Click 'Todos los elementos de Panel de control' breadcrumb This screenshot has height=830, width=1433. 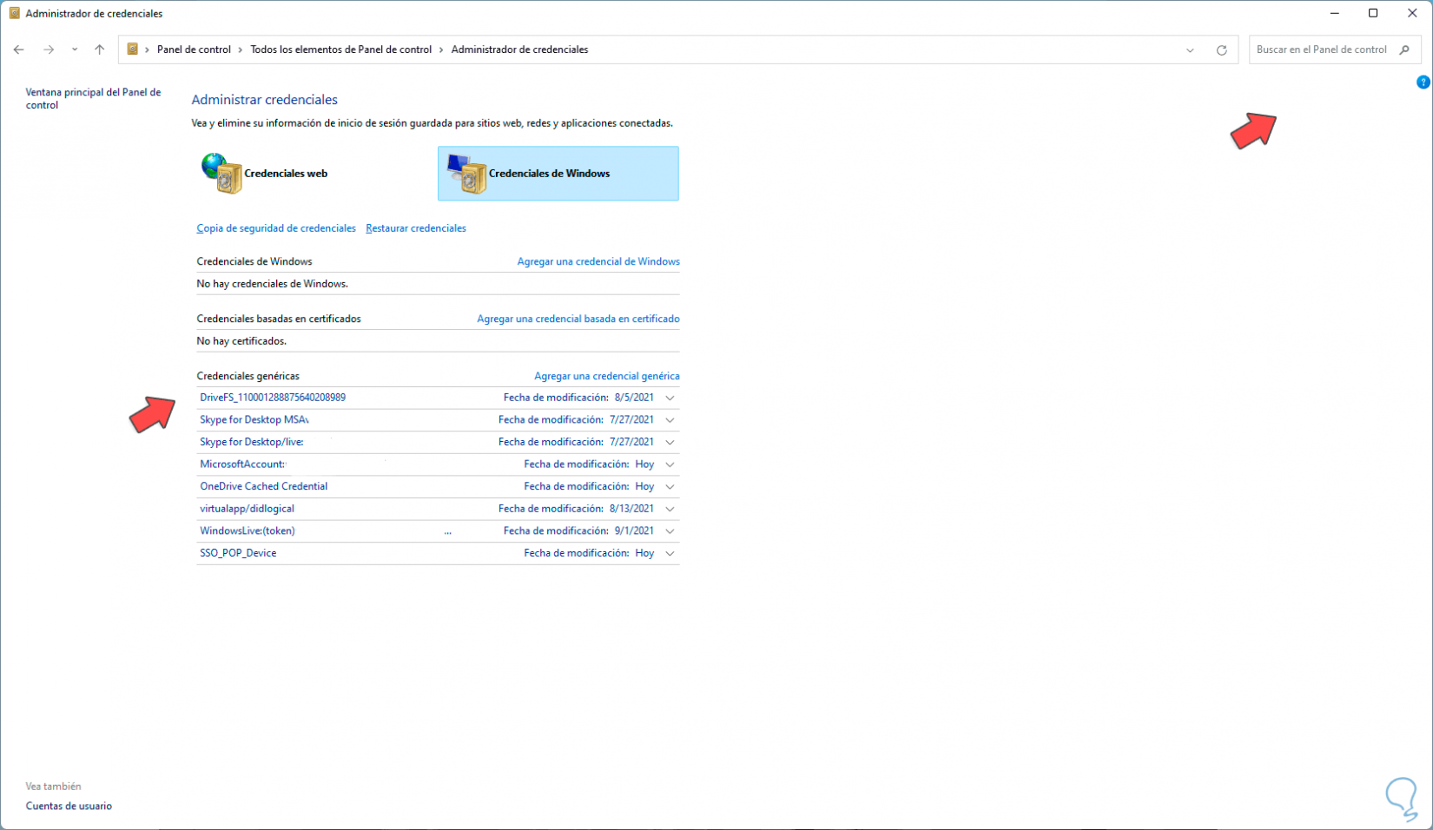[341, 49]
